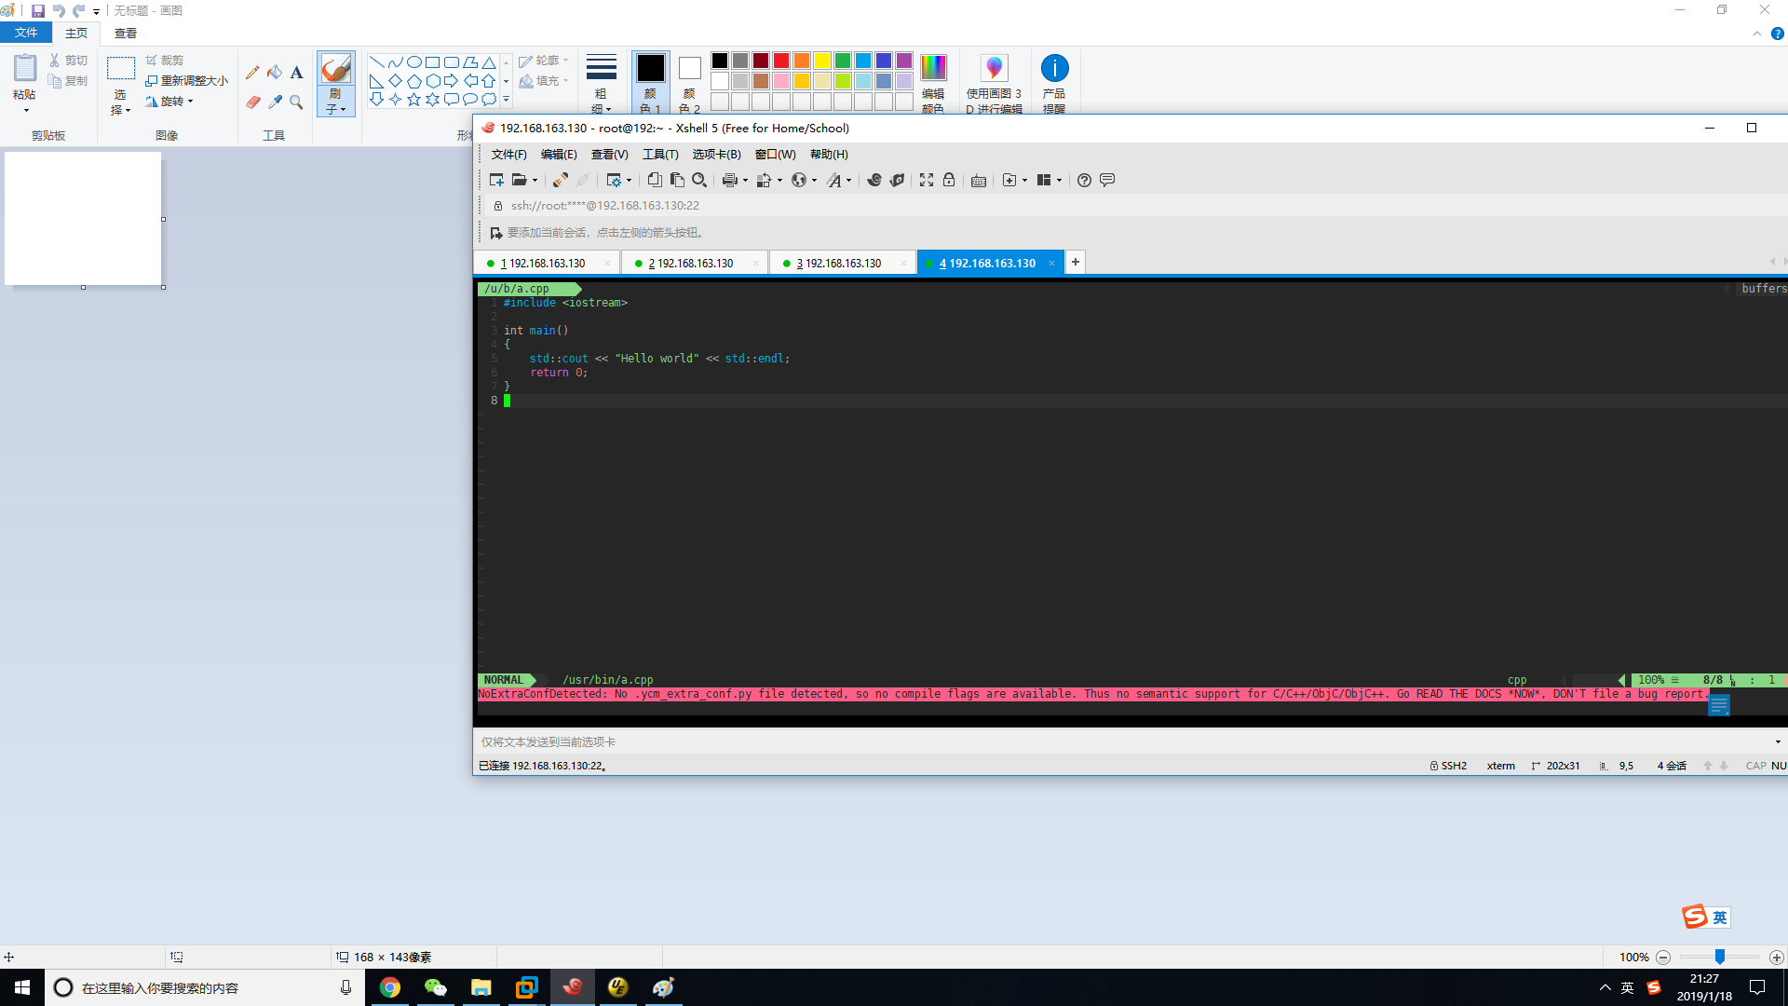Viewport: 1788px width, 1006px height.
Task: Open the on-screen keyboard in Xshell
Action: click(x=979, y=180)
